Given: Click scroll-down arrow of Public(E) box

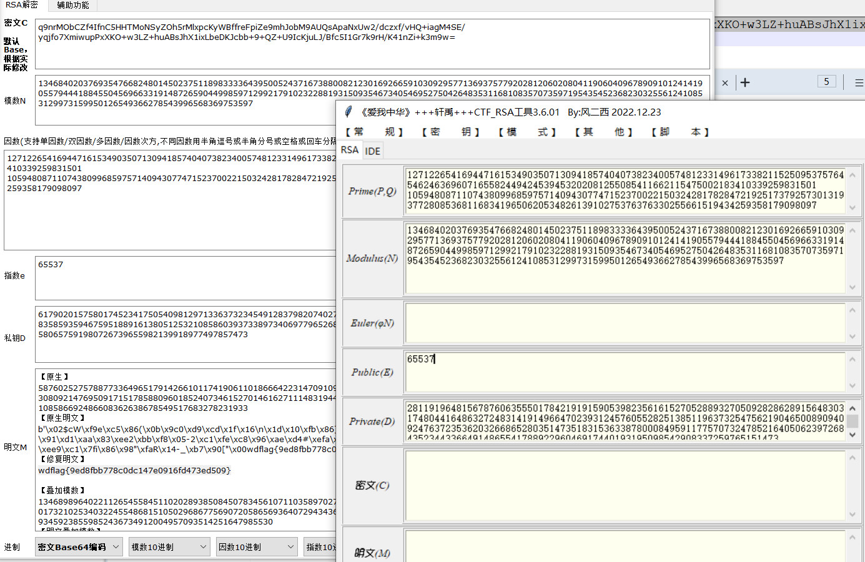Looking at the screenshot, I should click(853, 386).
